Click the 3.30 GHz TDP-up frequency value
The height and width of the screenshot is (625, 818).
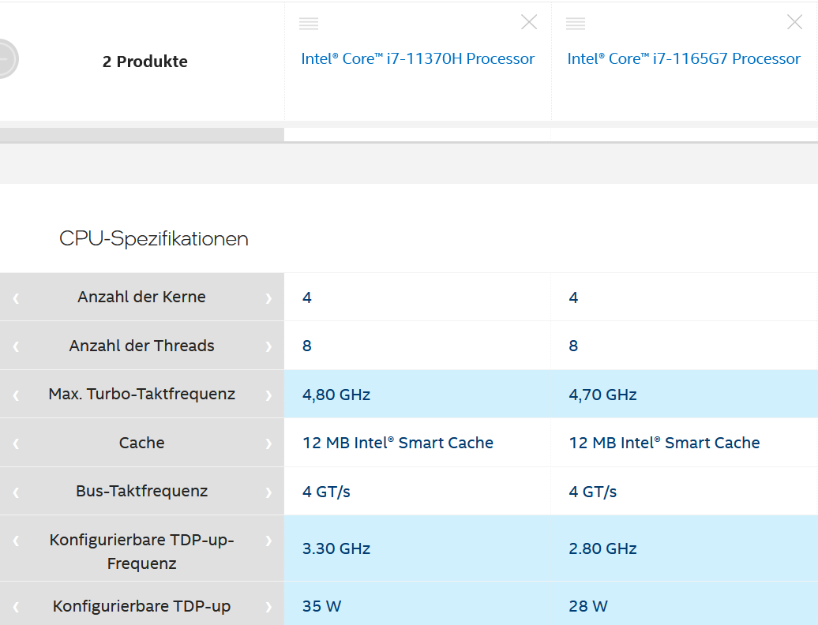pos(336,548)
